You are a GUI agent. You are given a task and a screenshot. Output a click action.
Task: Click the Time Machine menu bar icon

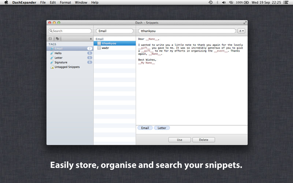click(210, 3)
